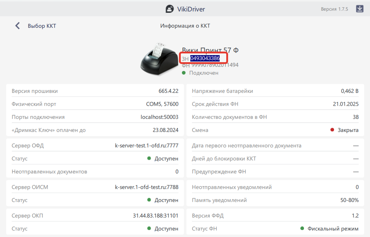Click the download update icon
Image resolution: width=370 pixels, height=237 pixels.
pyautogui.click(x=360, y=9)
